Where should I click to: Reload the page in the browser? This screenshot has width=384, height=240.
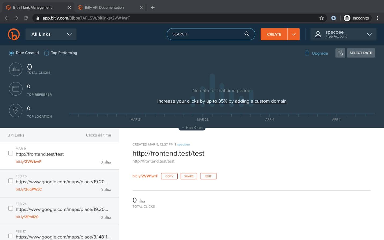(26, 18)
